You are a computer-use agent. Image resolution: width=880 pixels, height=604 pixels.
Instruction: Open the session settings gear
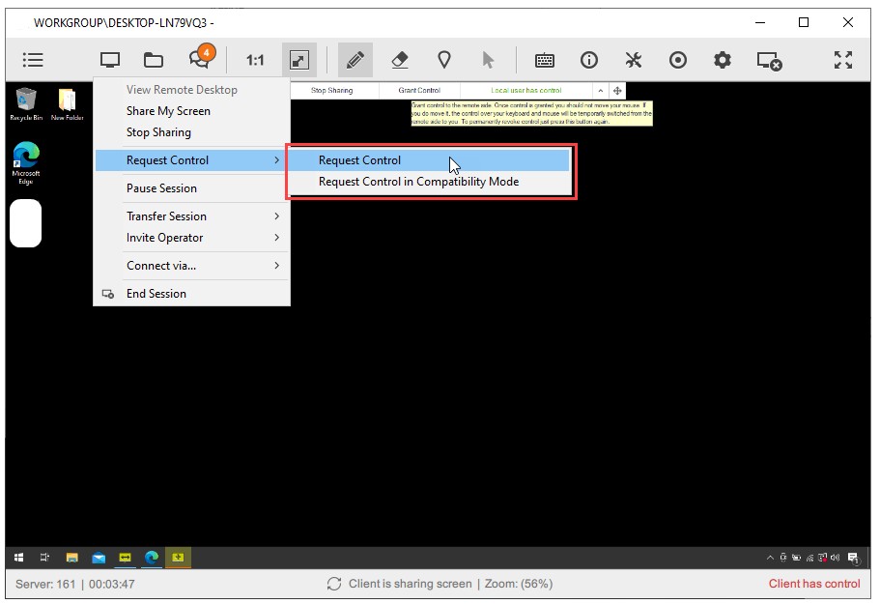(721, 60)
